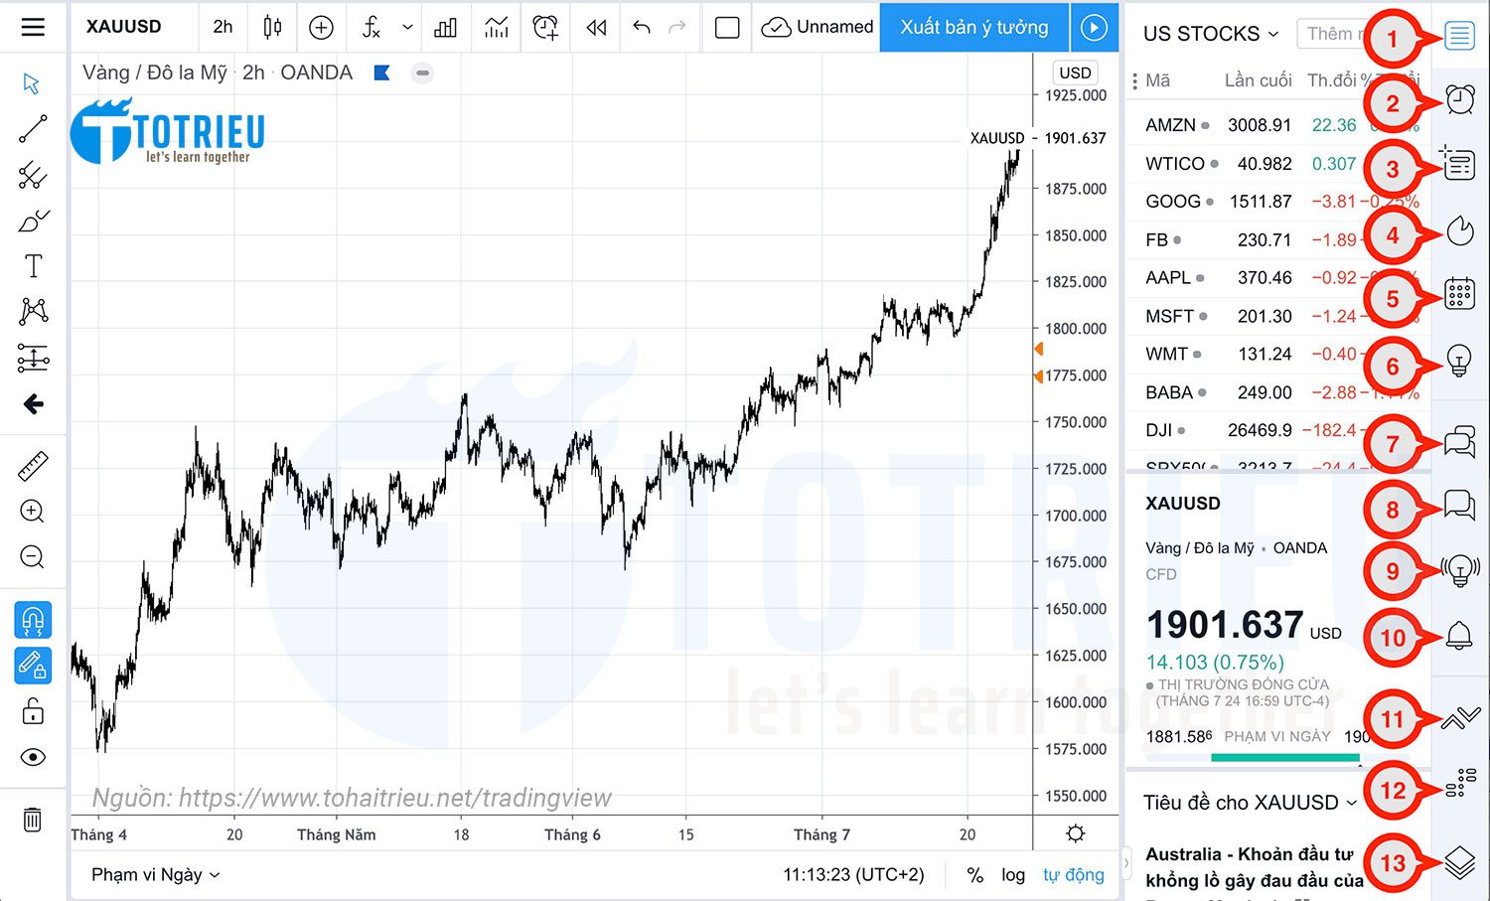This screenshot has width=1490, height=901.
Task: Select the XABCD pattern tool
Action: pyautogui.click(x=33, y=312)
